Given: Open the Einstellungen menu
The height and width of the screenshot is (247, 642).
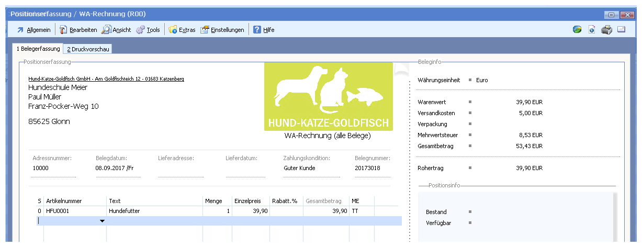Looking at the screenshot, I should click(222, 30).
